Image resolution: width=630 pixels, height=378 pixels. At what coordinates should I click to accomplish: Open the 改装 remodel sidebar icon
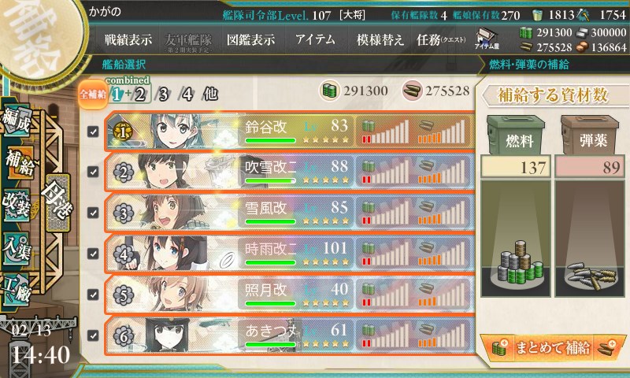(17, 205)
